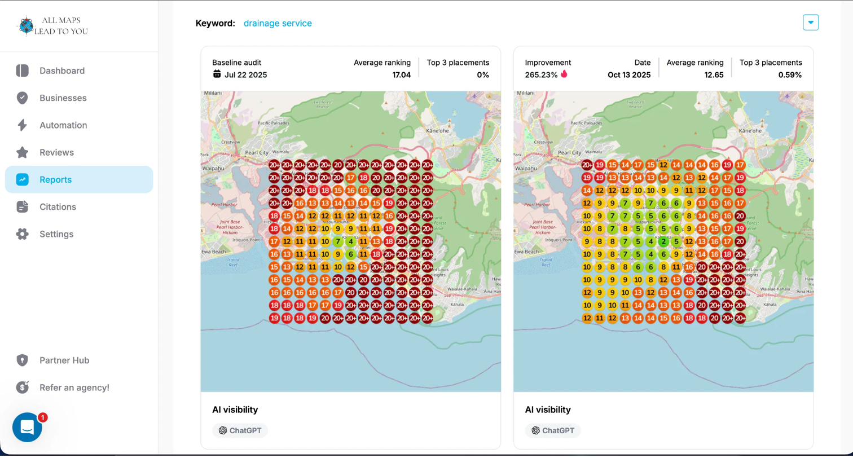The height and width of the screenshot is (458, 853).
Task: Click the All Maps Lead To You logo
Action: pos(52,26)
